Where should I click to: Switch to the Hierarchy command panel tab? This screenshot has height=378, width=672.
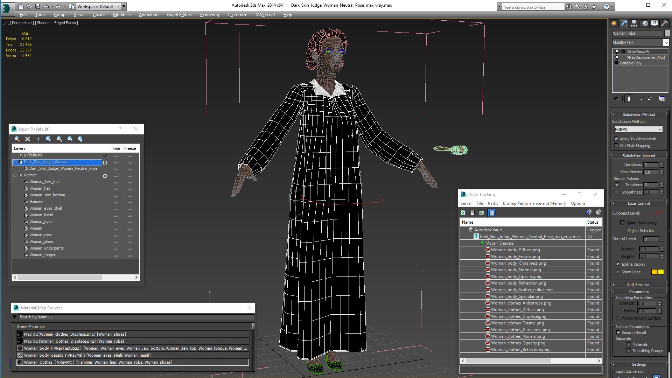(634, 23)
